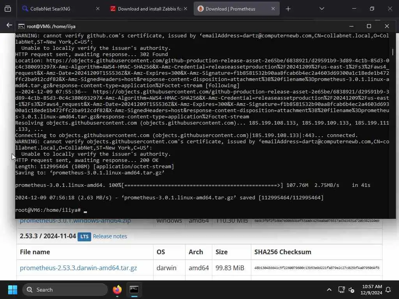Expand the list all tabs dropdown
Viewport: 399px width, 299px height.
click(x=321, y=9)
